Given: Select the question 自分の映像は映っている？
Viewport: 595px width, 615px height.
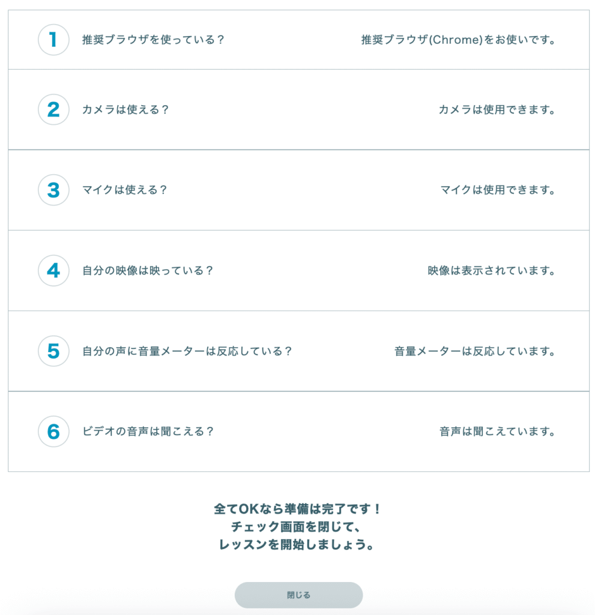Looking at the screenshot, I should pos(148,270).
